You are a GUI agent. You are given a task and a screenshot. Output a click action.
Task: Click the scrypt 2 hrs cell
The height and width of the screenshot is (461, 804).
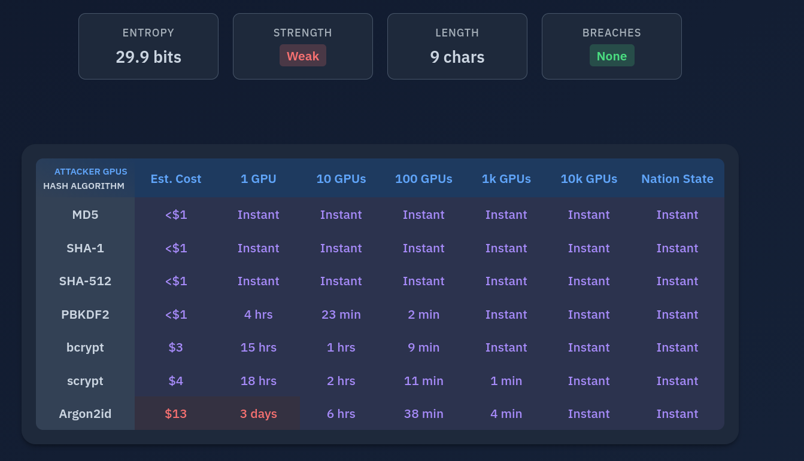(341, 381)
